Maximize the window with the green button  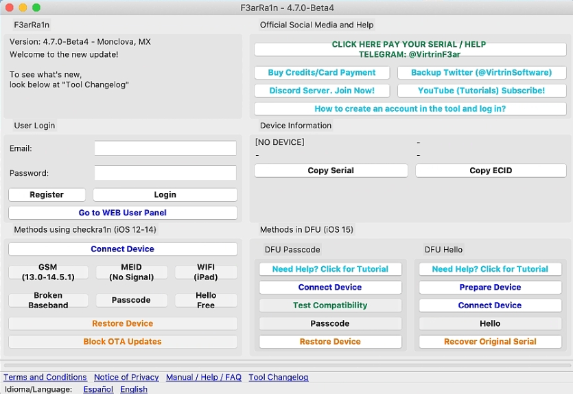36,8
